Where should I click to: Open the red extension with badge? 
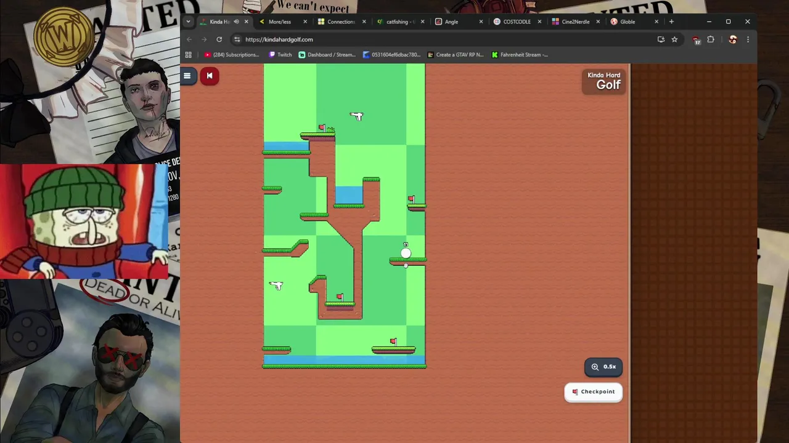696,40
